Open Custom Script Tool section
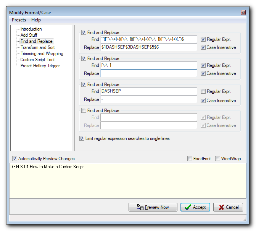 click(37, 60)
